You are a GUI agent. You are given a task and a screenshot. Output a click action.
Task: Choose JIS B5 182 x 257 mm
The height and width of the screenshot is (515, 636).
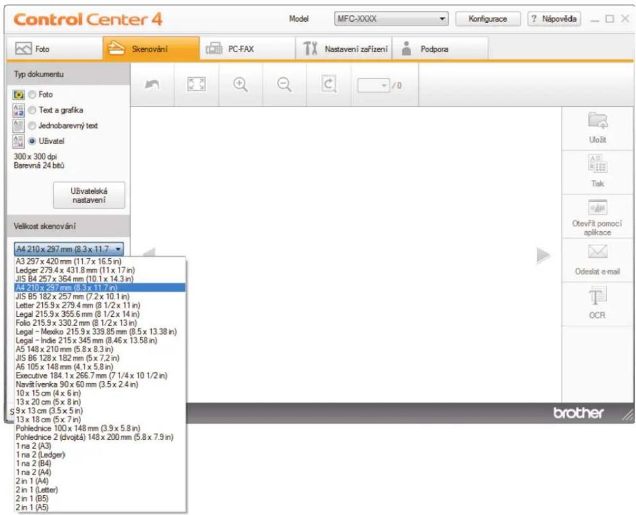[x=100, y=296]
